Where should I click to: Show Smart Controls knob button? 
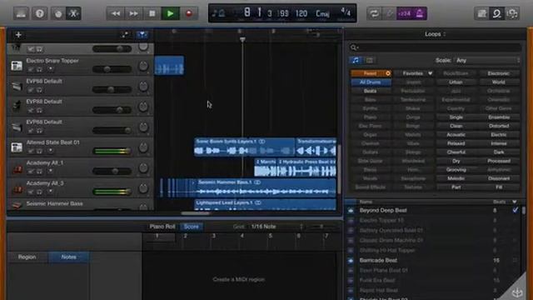click(x=58, y=13)
